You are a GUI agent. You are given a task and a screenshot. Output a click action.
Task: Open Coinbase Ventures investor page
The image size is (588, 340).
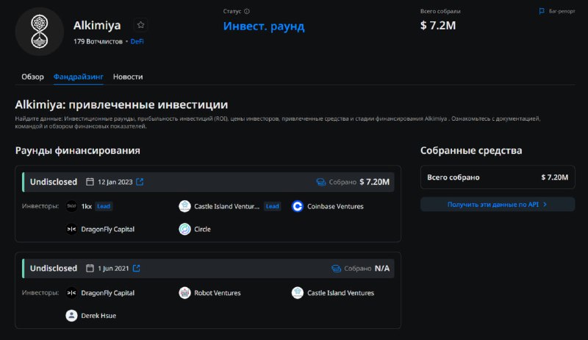tap(335, 206)
